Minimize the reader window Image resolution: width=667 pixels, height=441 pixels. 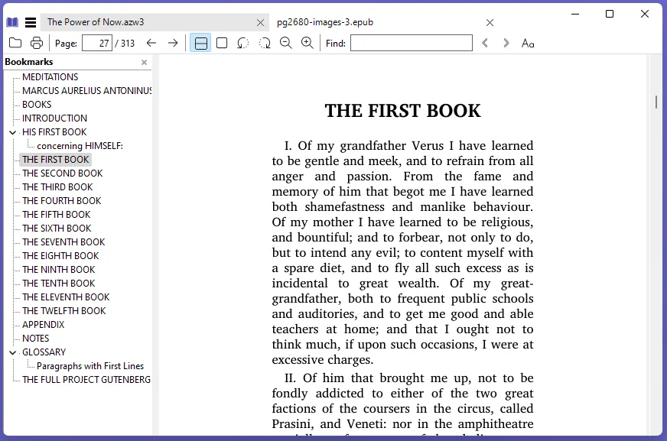click(575, 14)
